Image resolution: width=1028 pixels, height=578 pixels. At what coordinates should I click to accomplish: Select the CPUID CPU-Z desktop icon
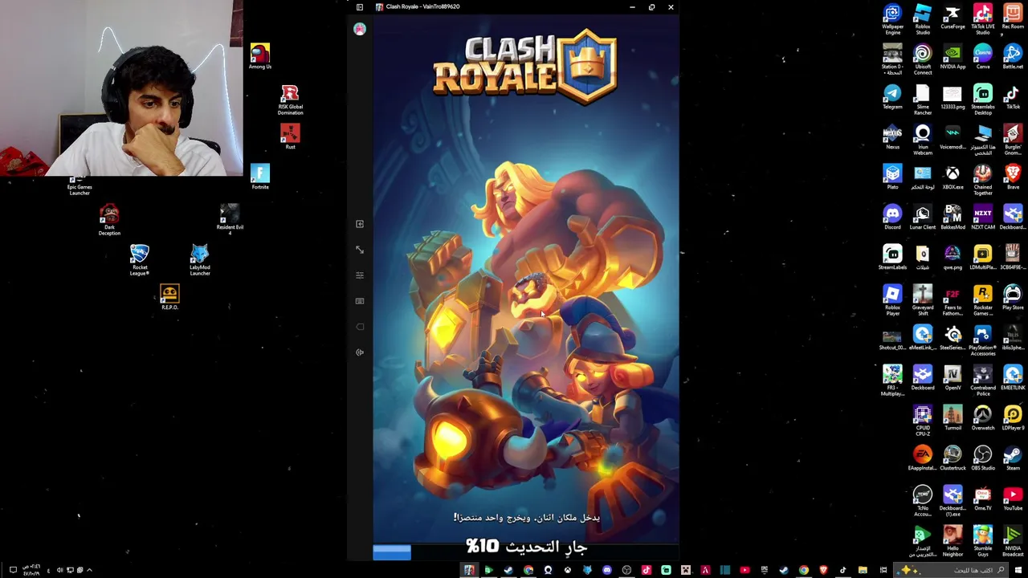pos(923,421)
